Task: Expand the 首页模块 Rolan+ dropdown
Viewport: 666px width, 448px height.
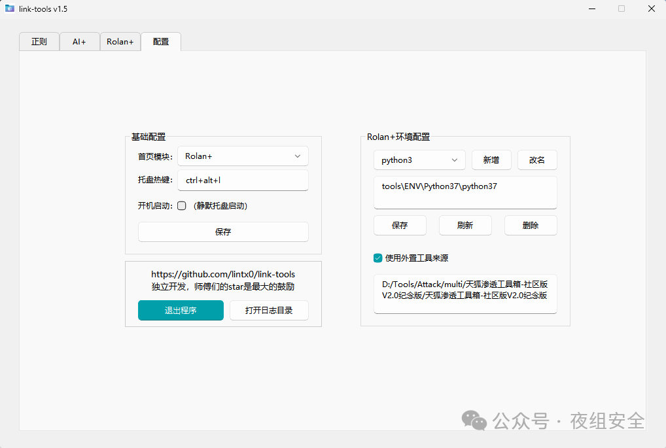Action: click(243, 156)
